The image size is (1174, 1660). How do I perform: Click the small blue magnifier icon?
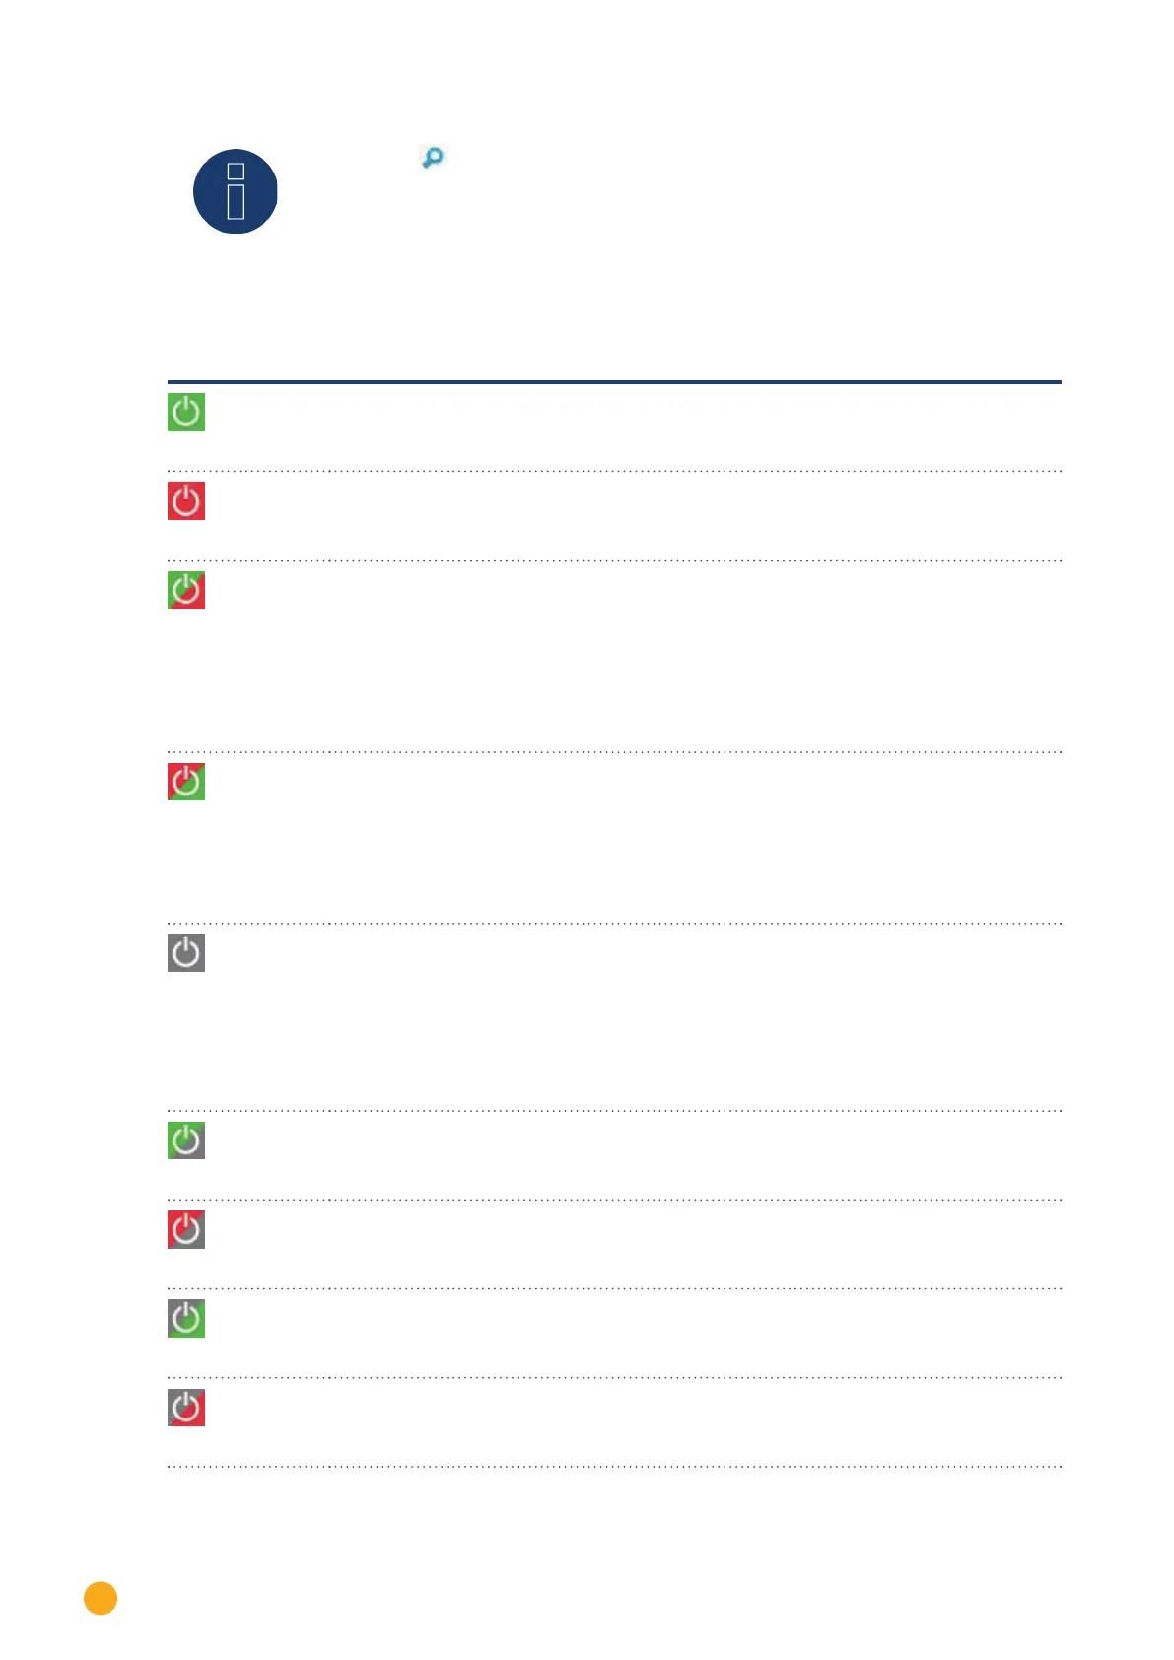click(432, 157)
